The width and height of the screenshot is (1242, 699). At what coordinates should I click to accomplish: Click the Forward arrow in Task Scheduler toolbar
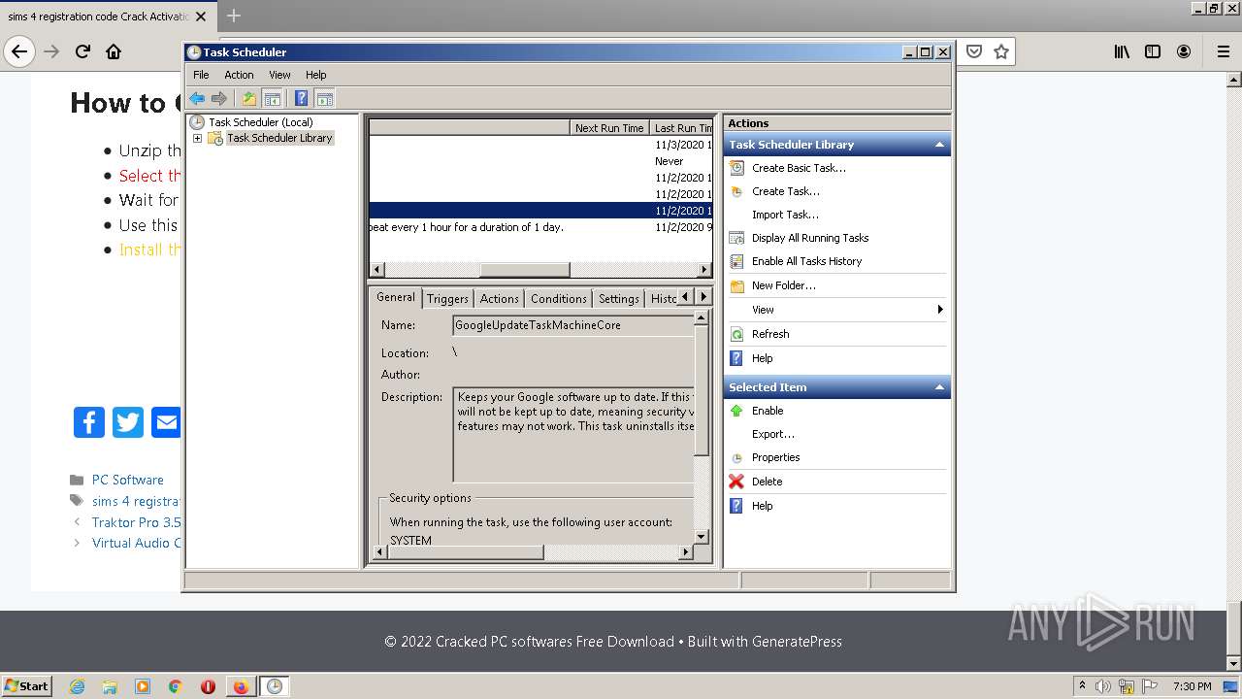(x=219, y=98)
